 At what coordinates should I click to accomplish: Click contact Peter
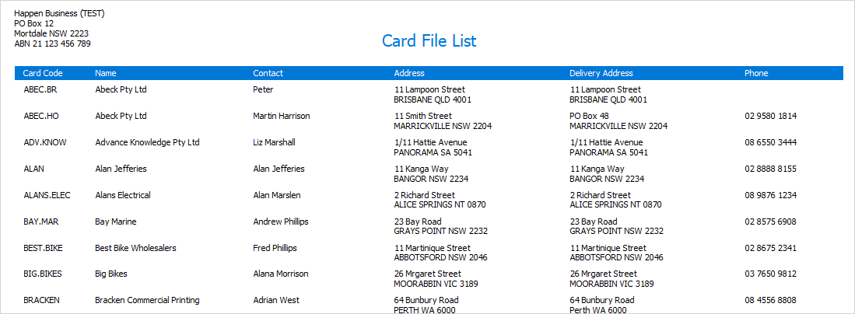pyautogui.click(x=264, y=89)
